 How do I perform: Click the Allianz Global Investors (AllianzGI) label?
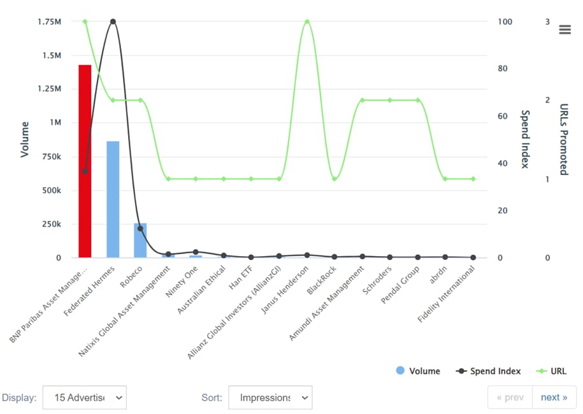coord(234,313)
